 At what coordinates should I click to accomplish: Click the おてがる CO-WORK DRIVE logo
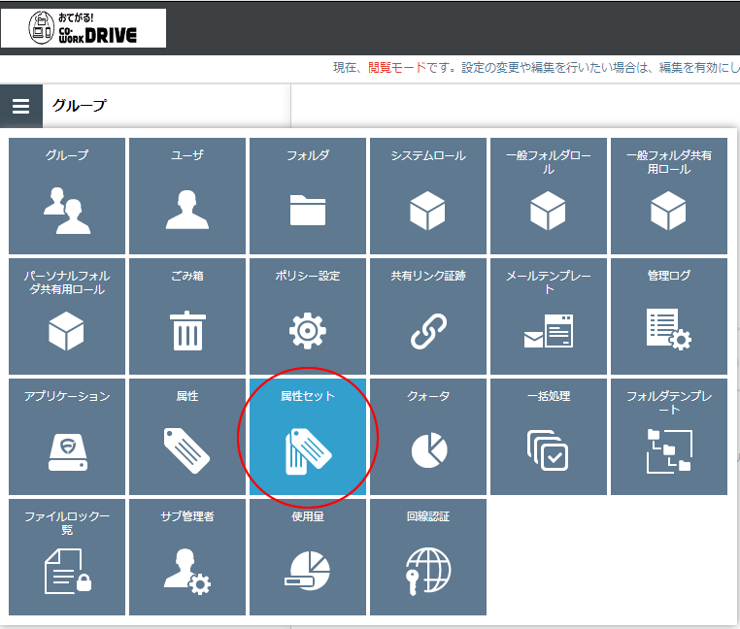(84, 28)
